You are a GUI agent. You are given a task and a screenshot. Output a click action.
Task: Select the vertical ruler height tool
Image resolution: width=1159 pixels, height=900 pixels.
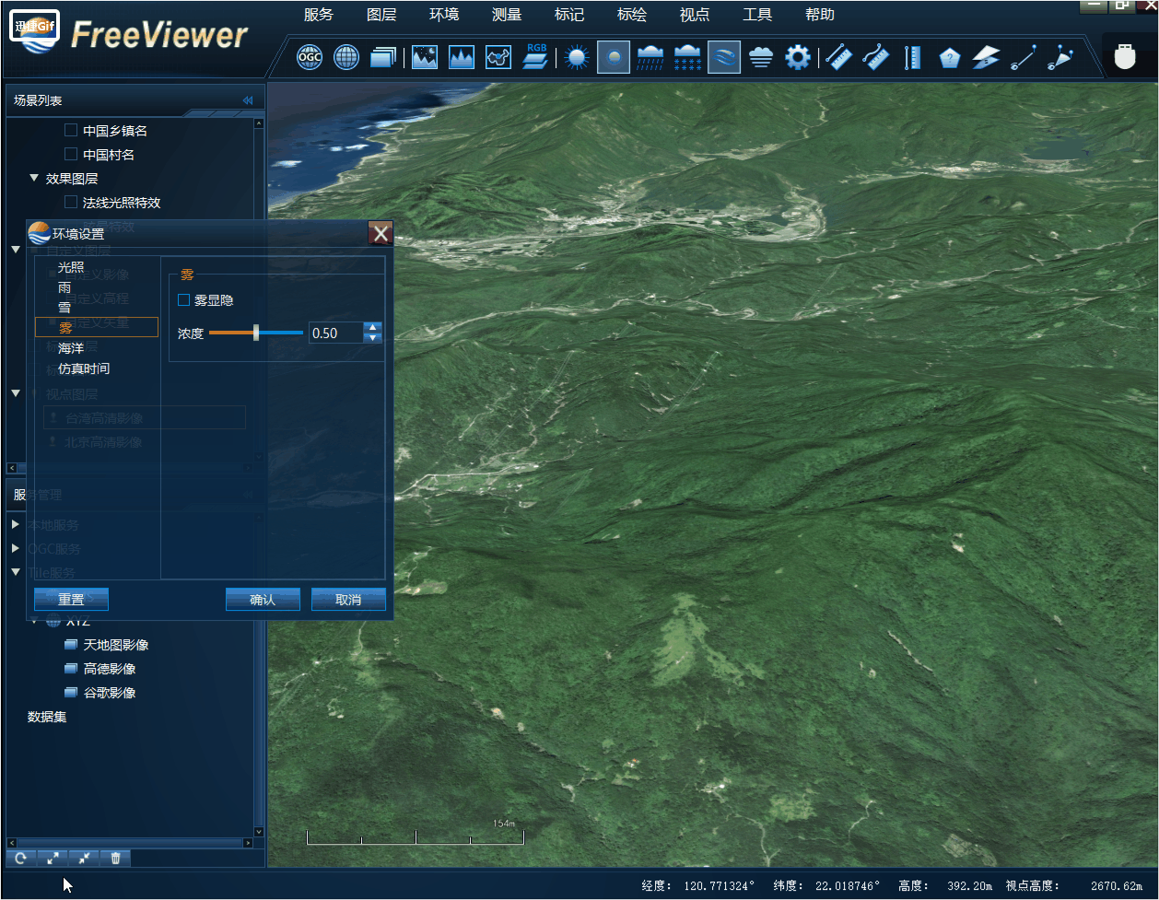[912, 58]
